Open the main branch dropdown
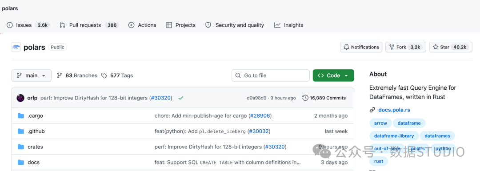 31,75
